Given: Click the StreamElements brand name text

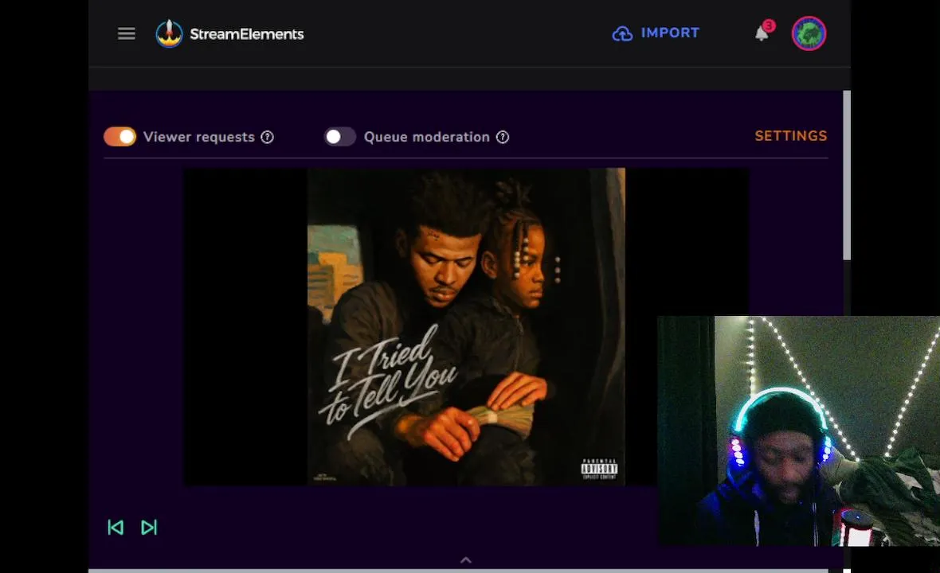Looking at the screenshot, I should click(x=247, y=34).
